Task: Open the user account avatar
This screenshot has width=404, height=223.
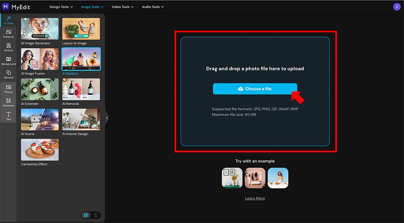Action: (396, 7)
